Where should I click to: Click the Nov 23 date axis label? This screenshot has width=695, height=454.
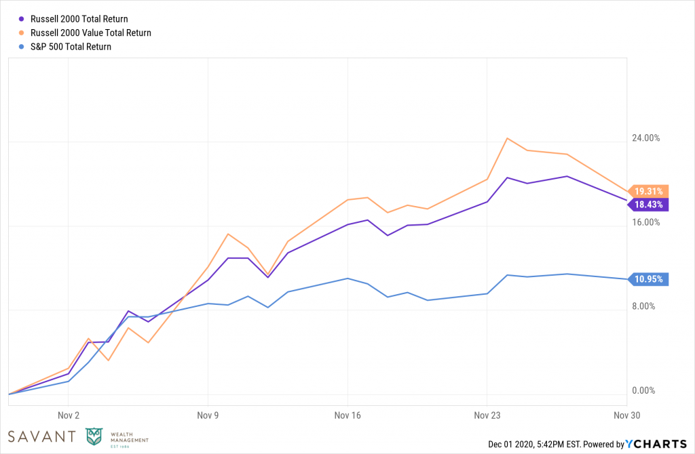click(x=487, y=414)
